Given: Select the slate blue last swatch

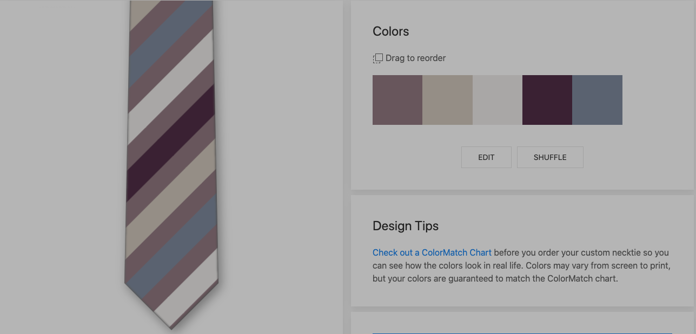Looking at the screenshot, I should [x=597, y=100].
